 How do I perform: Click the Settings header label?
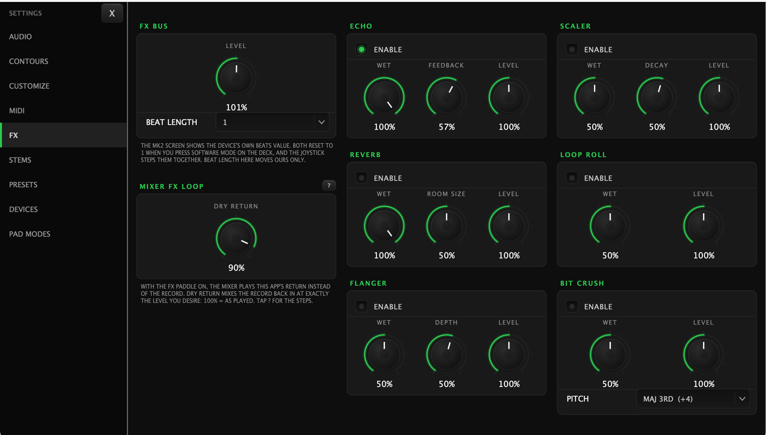(x=25, y=13)
